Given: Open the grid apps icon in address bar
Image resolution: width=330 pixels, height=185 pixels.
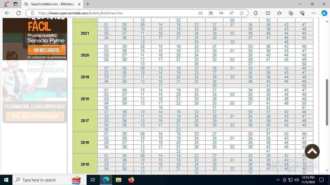Looking at the screenshot, I should [x=211, y=13].
